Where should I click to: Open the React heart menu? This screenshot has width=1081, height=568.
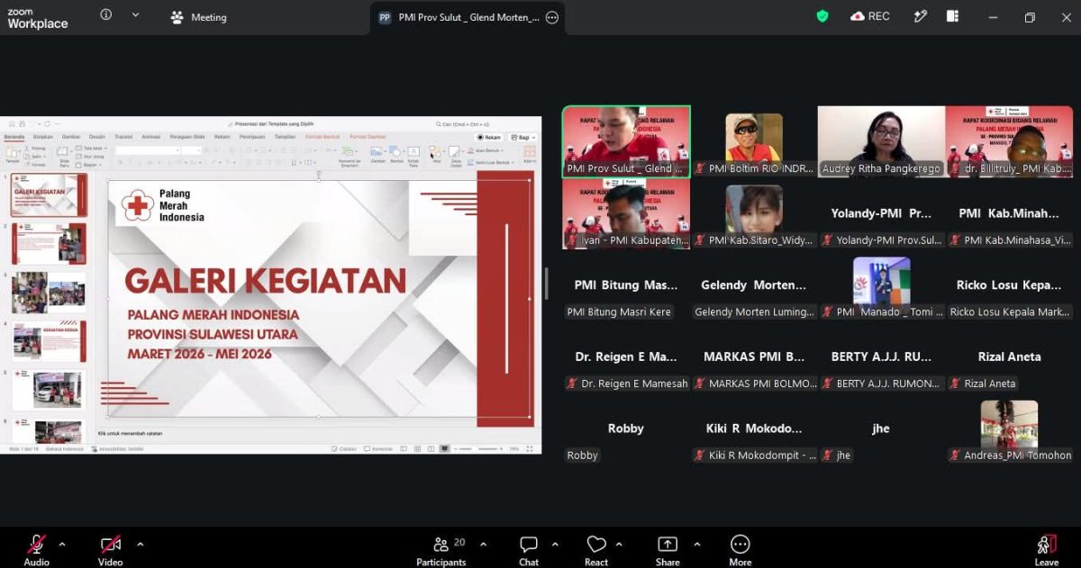tap(596, 550)
